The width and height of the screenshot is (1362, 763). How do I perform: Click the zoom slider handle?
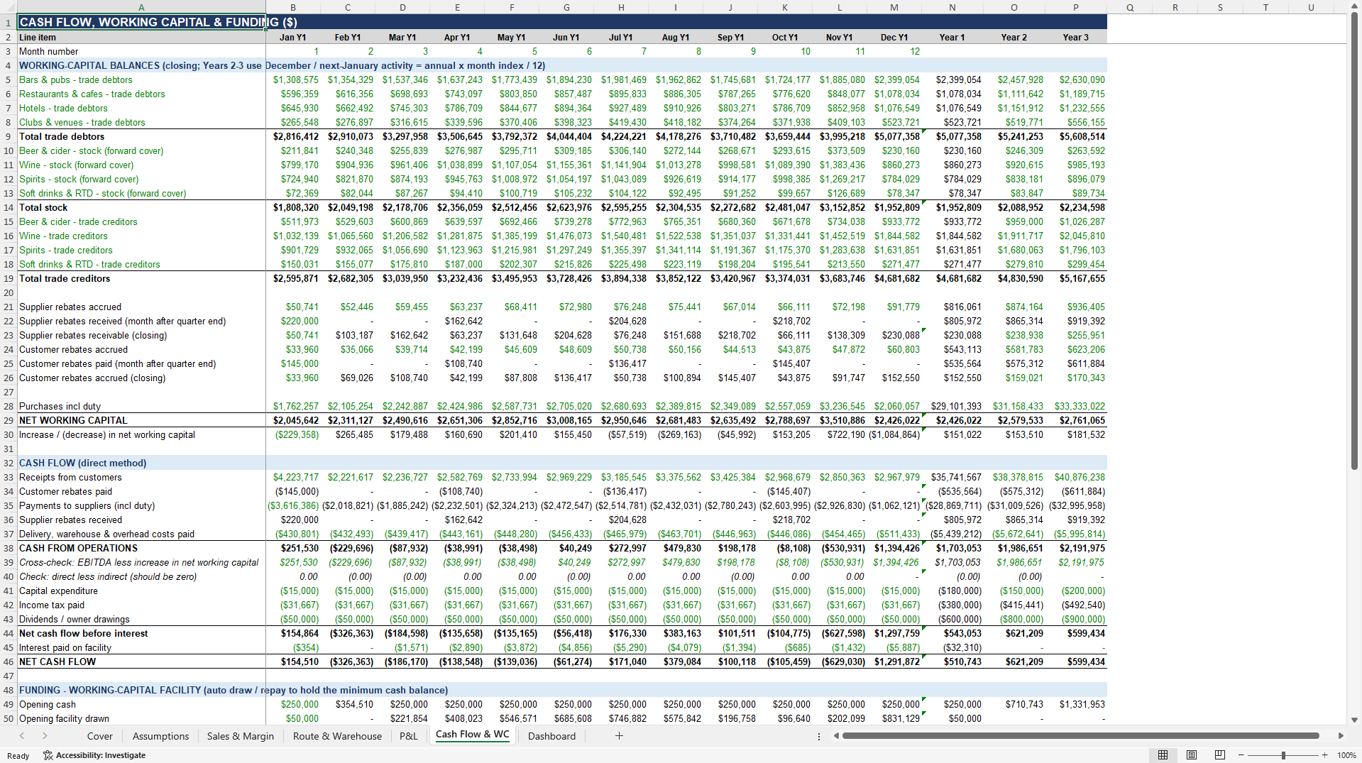[1283, 755]
